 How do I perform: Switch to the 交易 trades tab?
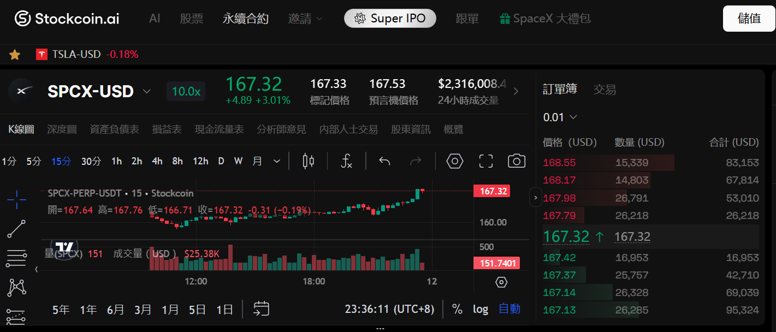pos(605,90)
